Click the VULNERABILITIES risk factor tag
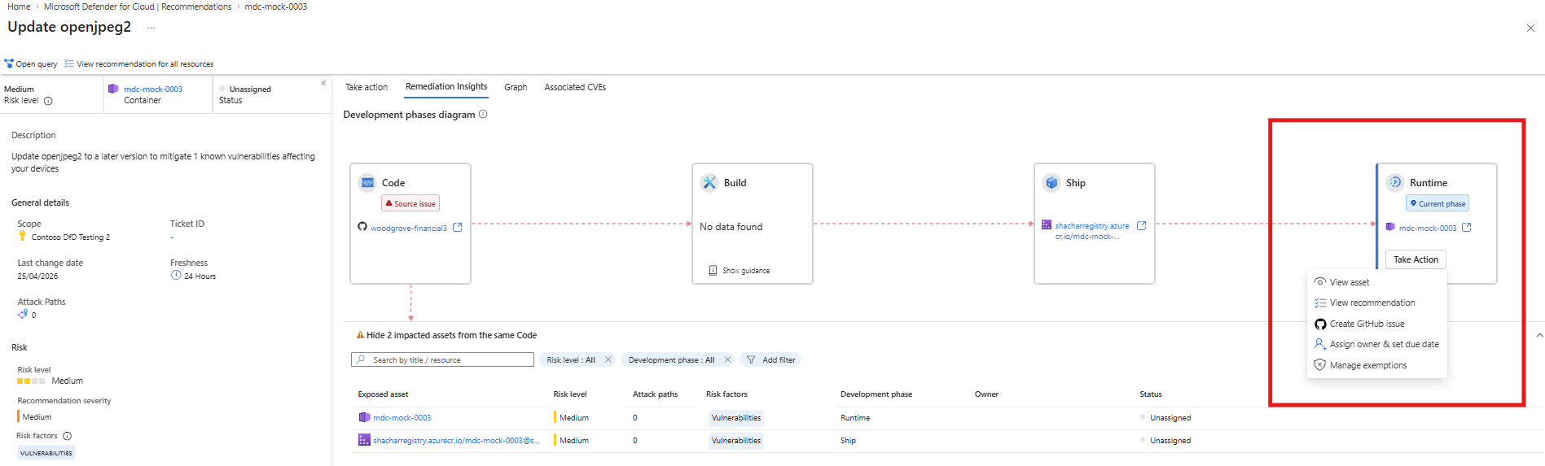The height and width of the screenshot is (466, 1545). click(x=46, y=453)
